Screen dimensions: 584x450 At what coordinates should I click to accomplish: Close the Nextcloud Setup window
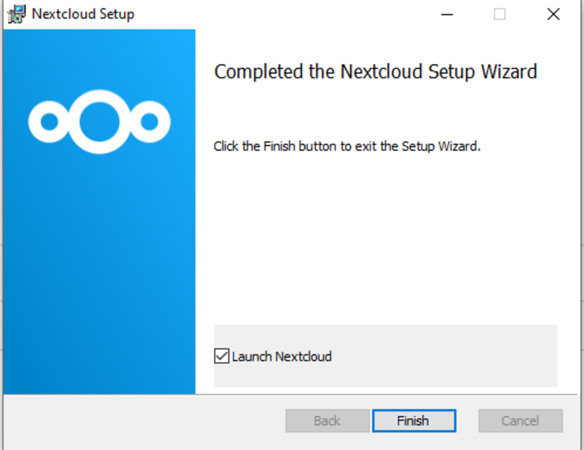(x=553, y=15)
